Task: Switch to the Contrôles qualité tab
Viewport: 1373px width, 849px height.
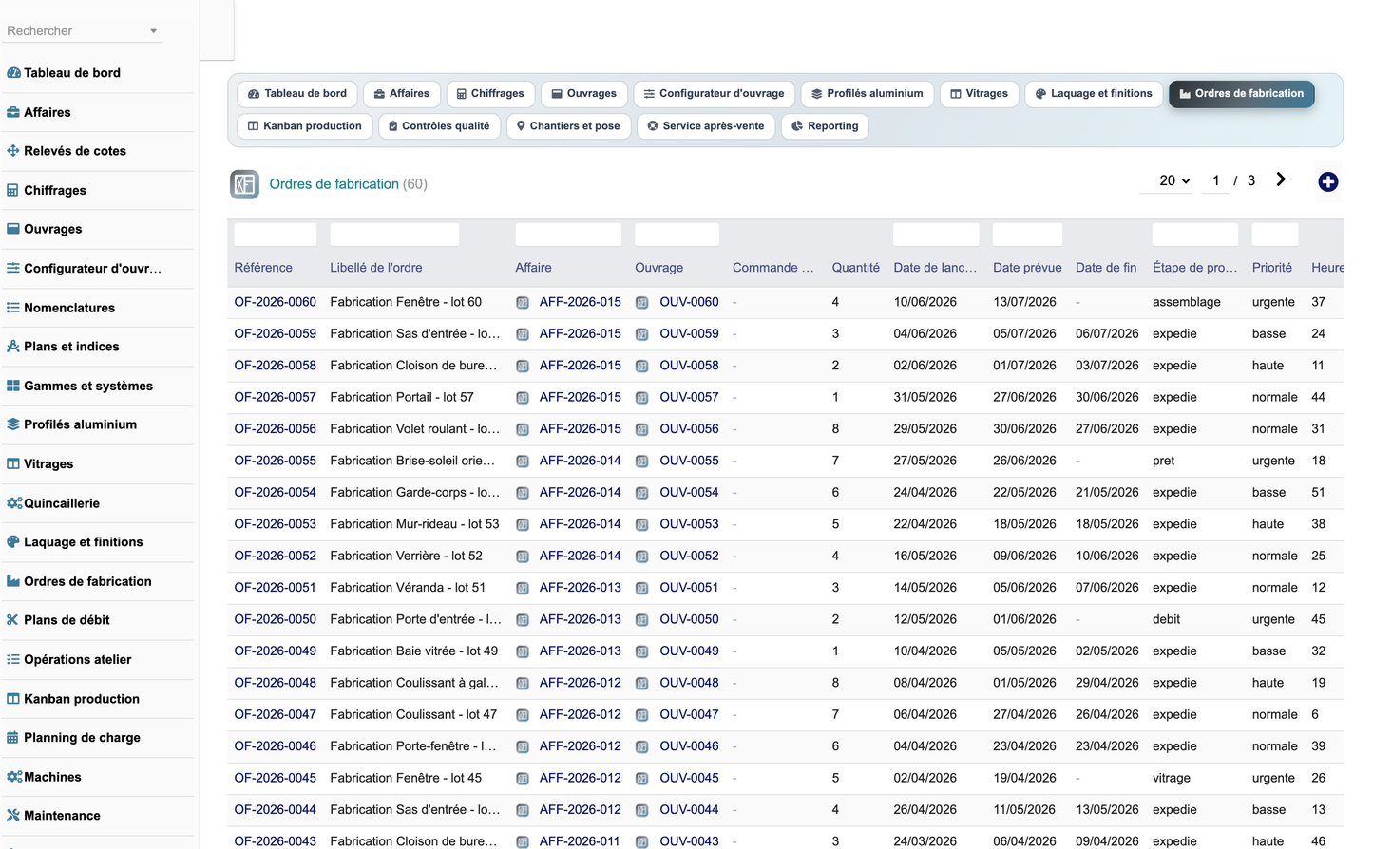Action: point(439,126)
